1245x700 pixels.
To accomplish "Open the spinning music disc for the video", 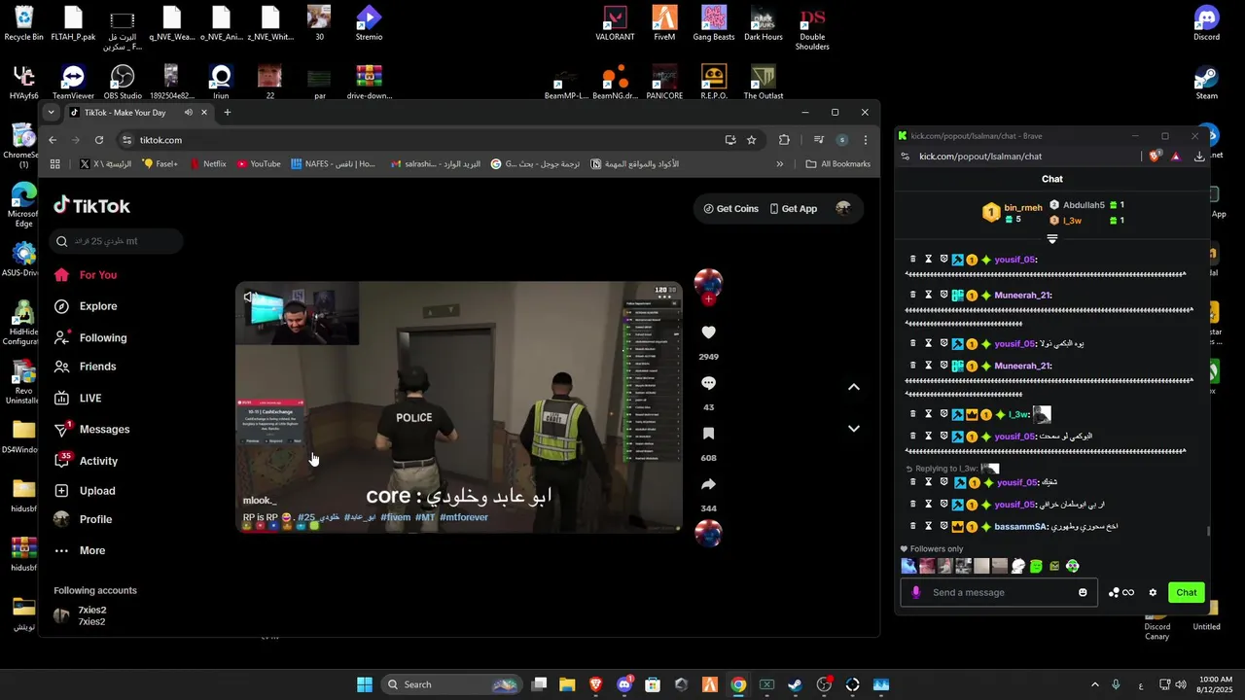I will click(x=708, y=533).
